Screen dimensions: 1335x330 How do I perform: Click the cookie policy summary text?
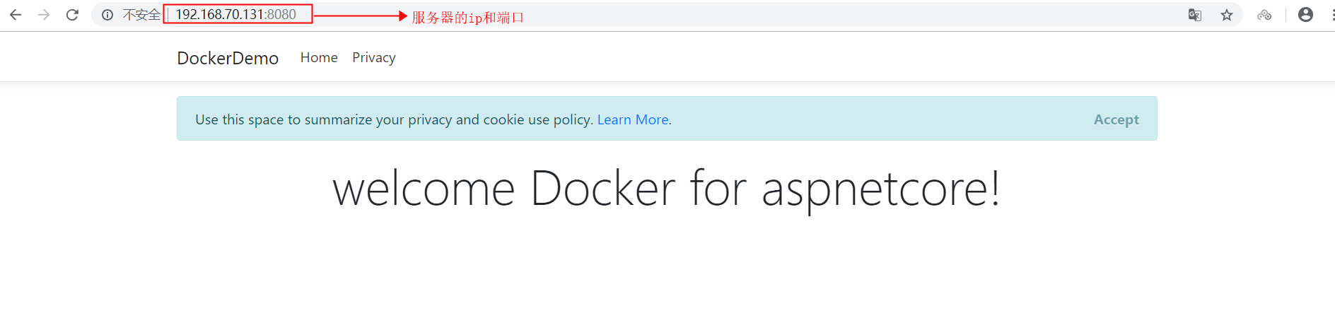point(394,119)
